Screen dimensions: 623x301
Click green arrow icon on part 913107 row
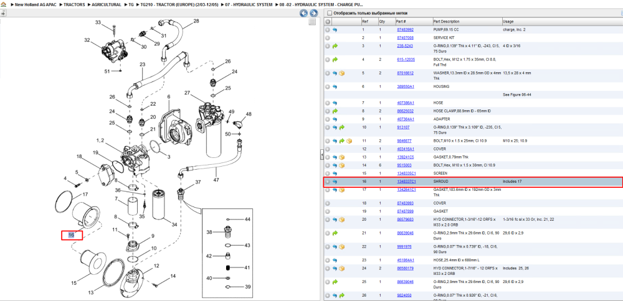point(341,127)
